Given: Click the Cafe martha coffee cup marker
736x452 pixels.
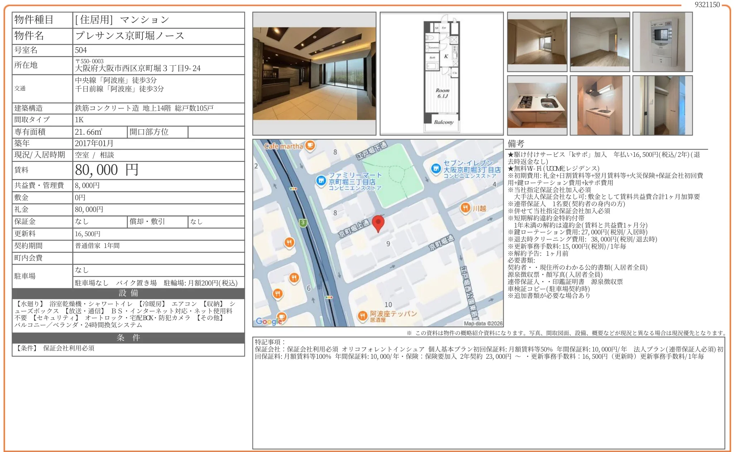Looking at the screenshot, I should 310,145.
